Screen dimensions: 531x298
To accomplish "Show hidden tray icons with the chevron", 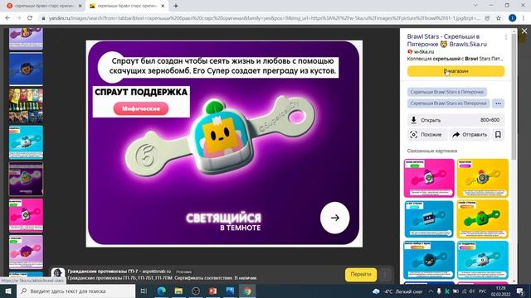I will (431, 291).
